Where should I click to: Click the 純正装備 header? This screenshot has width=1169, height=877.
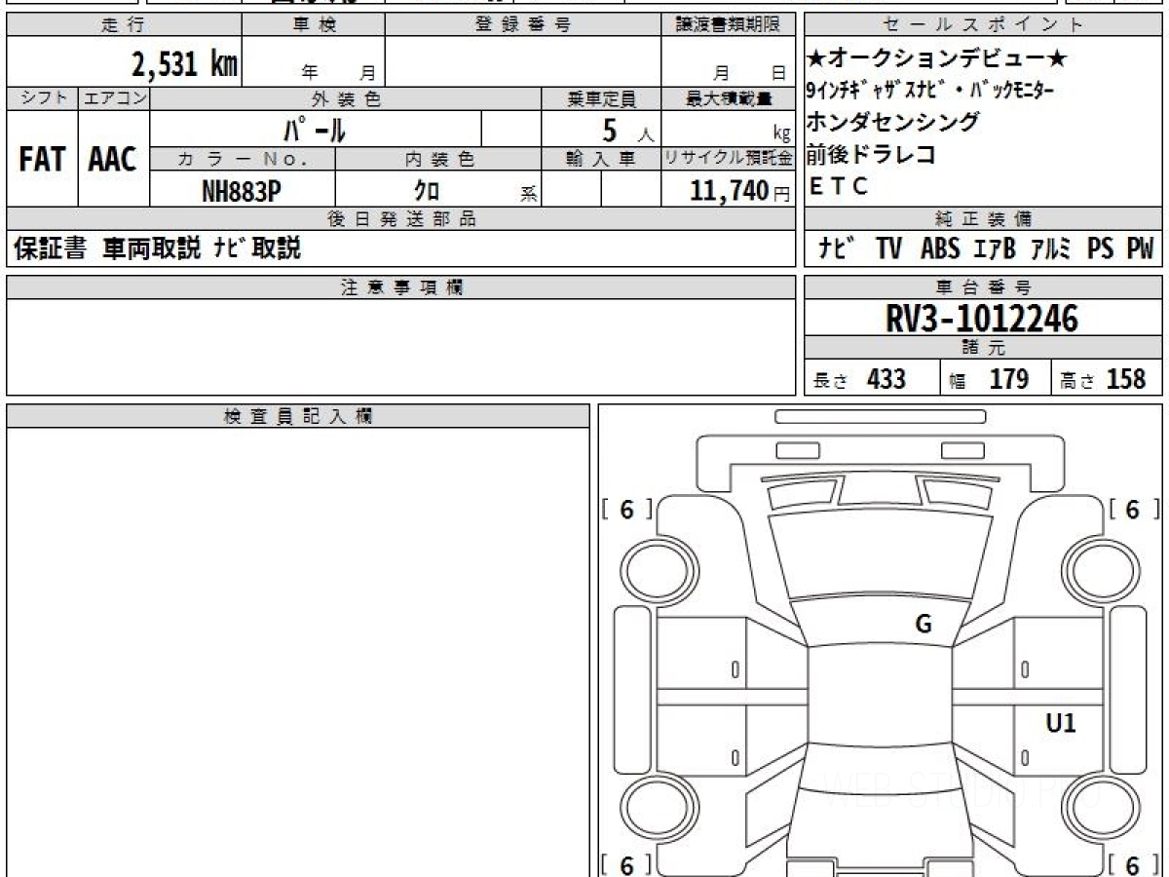point(984,219)
